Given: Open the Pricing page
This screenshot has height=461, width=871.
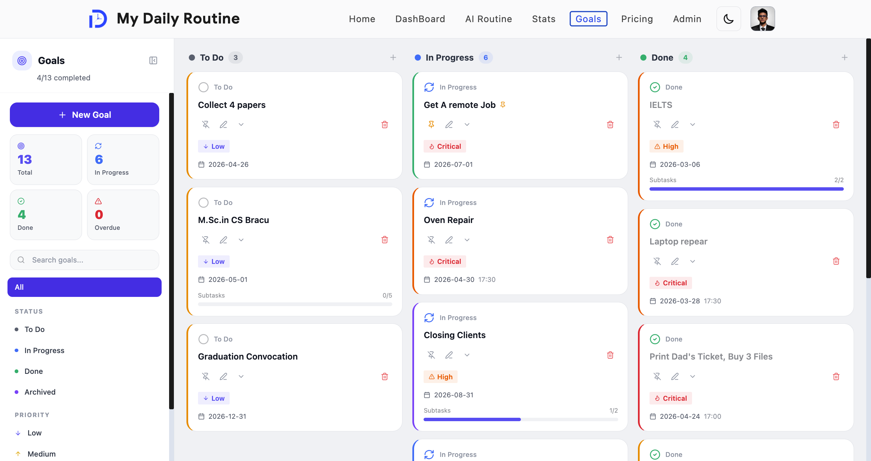Looking at the screenshot, I should point(637,19).
